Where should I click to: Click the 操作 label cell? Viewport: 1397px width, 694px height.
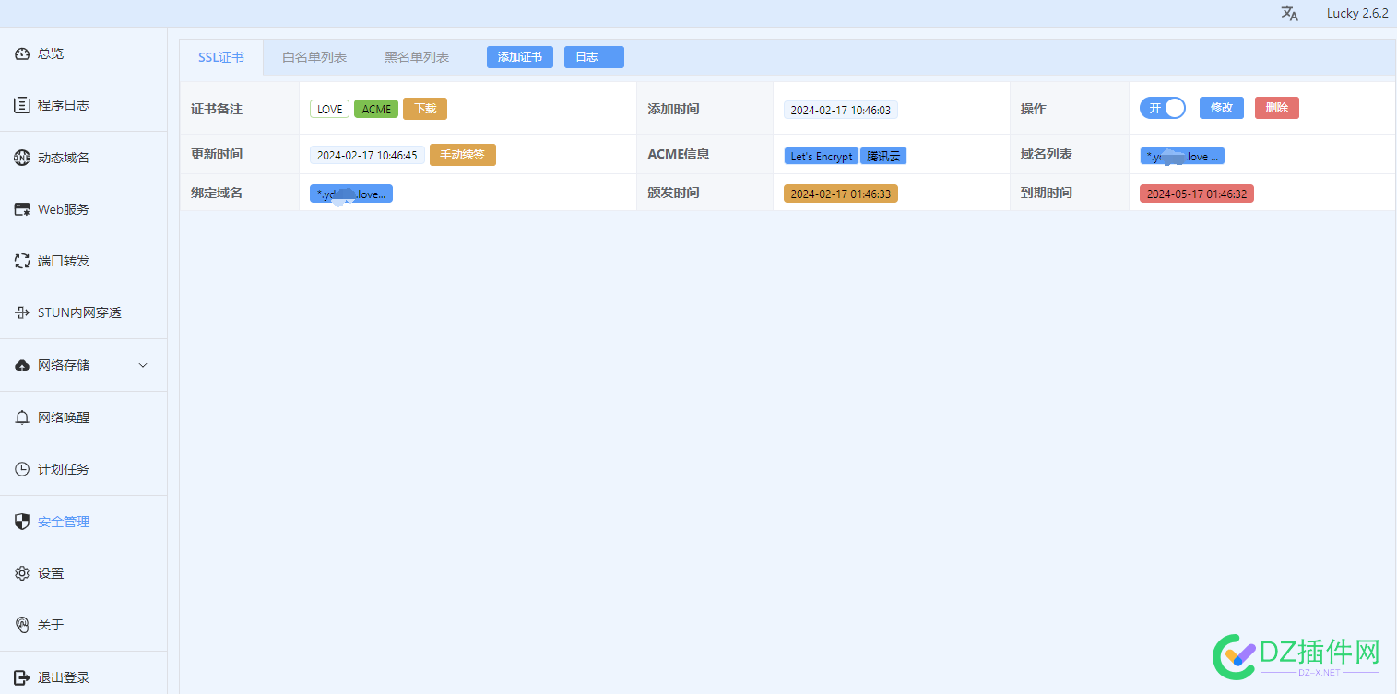point(1070,109)
